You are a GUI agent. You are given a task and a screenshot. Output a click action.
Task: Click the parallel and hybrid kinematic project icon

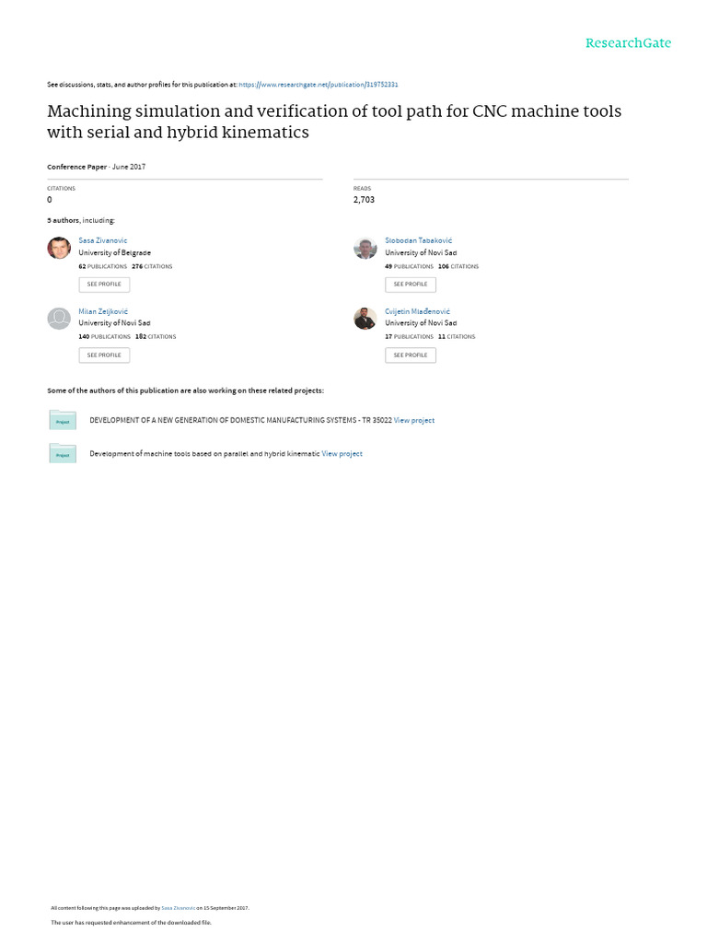click(63, 453)
